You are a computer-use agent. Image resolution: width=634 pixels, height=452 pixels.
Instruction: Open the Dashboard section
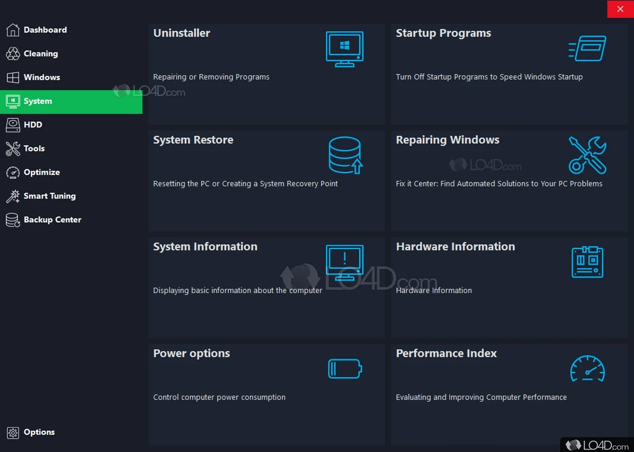45,30
